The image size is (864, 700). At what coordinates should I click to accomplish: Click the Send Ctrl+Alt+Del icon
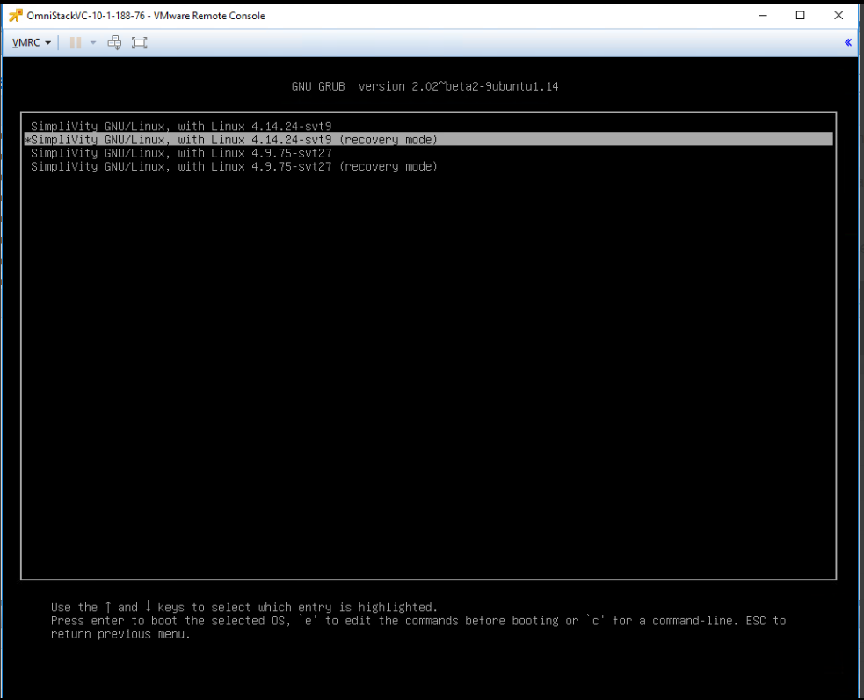pos(114,42)
